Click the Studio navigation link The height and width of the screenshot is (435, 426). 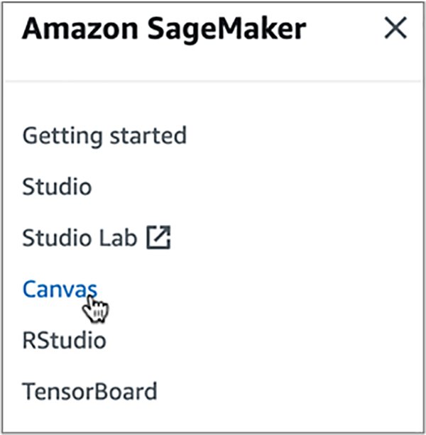[57, 187]
